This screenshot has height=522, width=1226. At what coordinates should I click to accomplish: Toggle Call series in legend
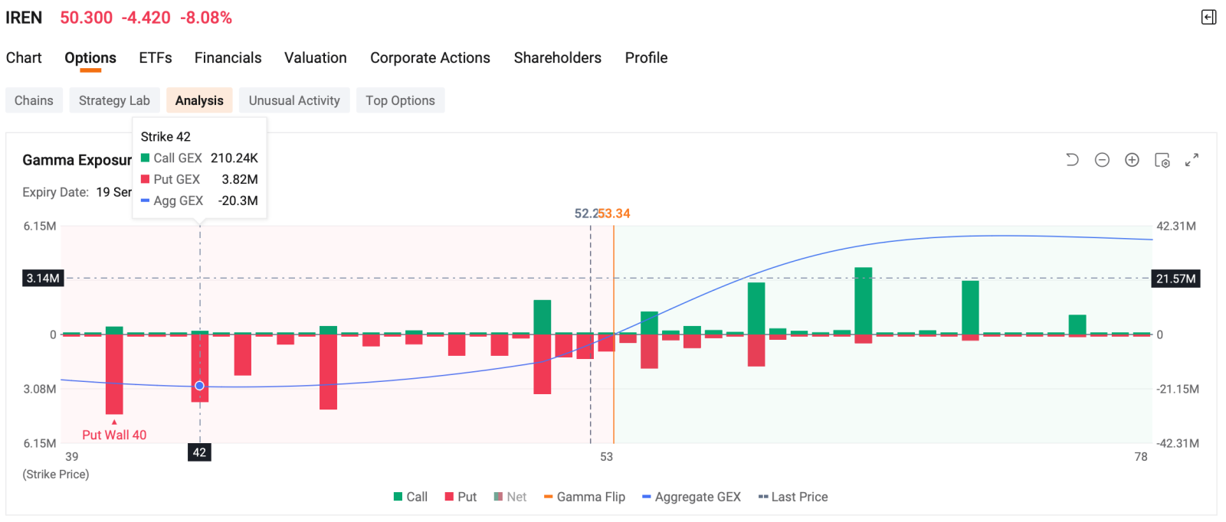pyautogui.click(x=411, y=497)
